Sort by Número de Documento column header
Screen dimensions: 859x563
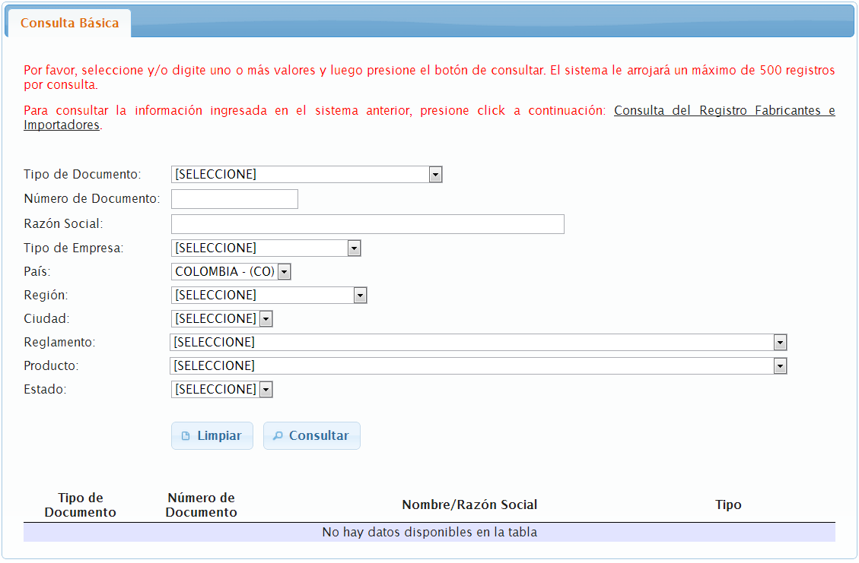click(201, 505)
